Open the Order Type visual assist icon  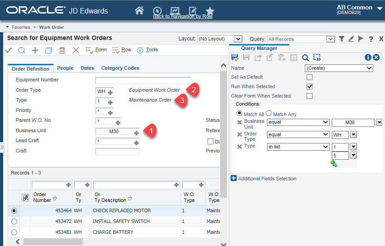[x=110, y=92]
